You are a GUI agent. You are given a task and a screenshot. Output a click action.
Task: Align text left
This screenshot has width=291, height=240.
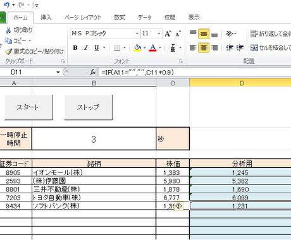coord(193,48)
